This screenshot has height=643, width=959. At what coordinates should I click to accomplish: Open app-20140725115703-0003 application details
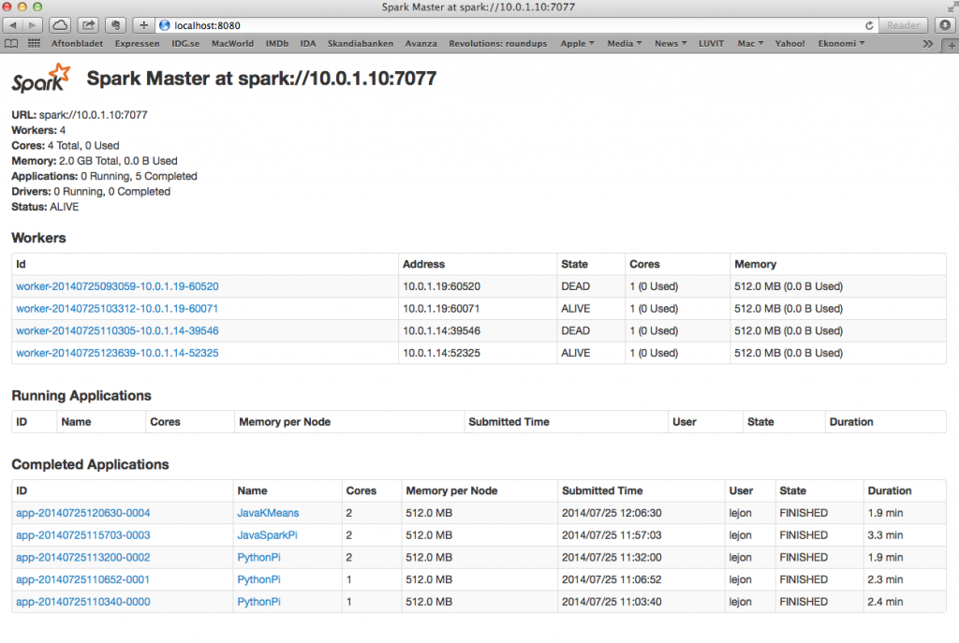82,535
